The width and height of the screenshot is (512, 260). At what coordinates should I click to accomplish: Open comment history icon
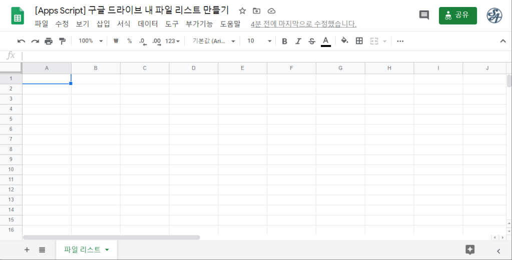point(424,15)
